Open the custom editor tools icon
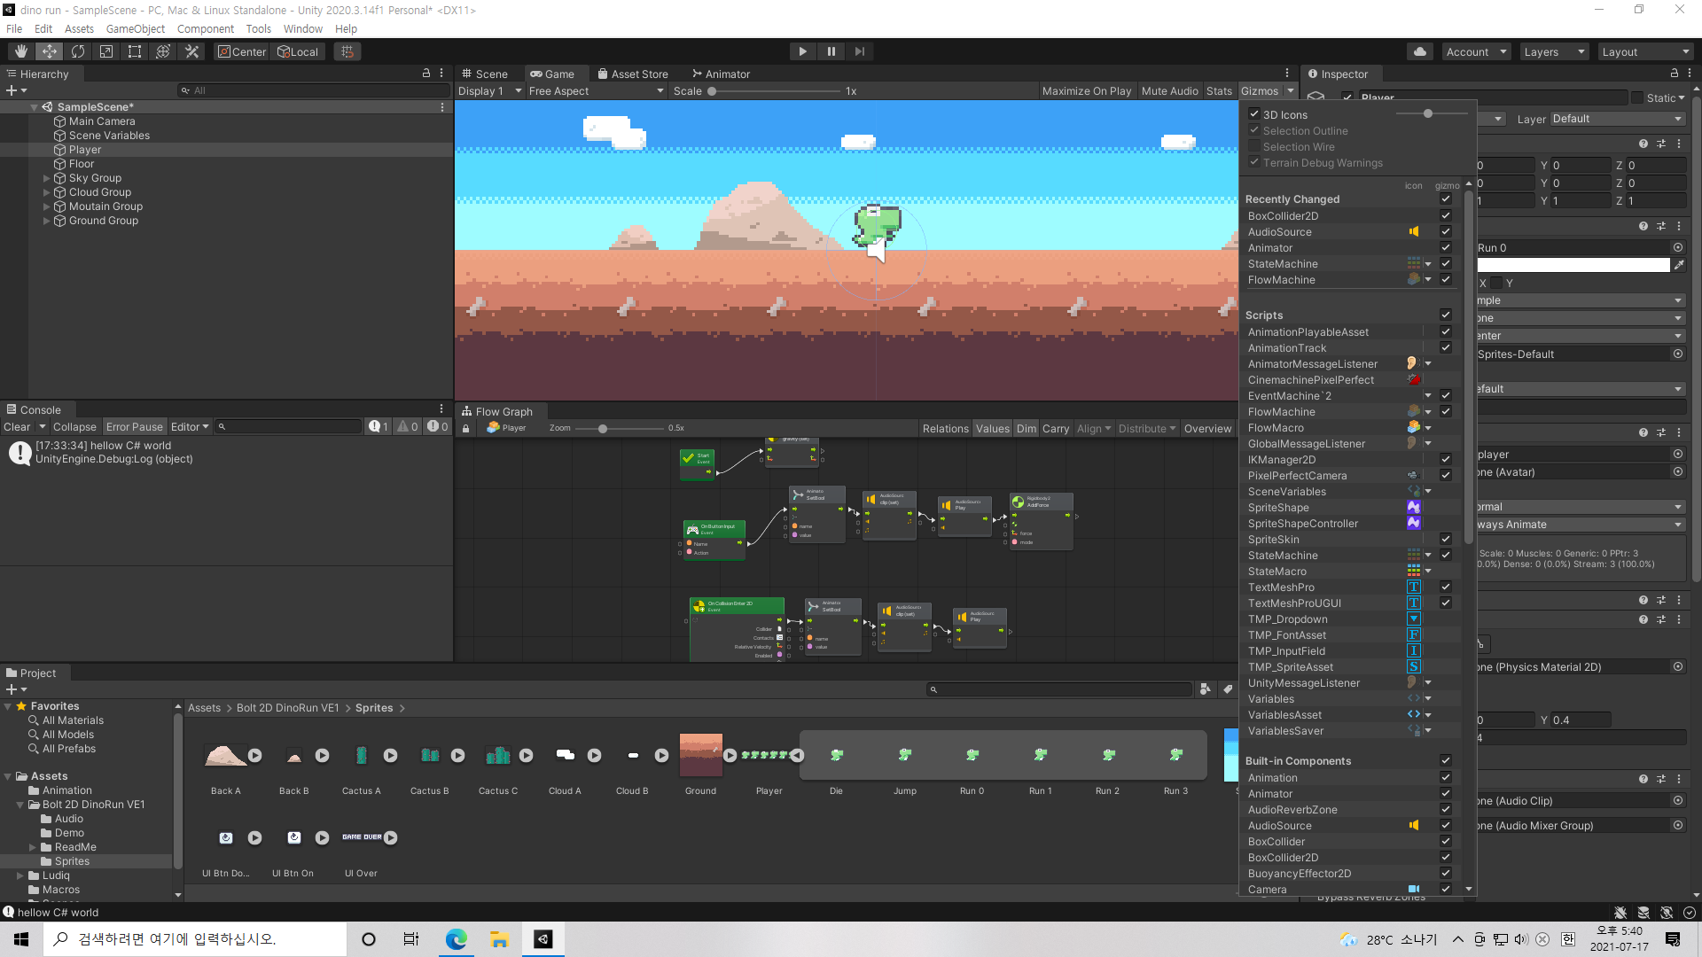This screenshot has width=1702, height=957. click(x=191, y=51)
